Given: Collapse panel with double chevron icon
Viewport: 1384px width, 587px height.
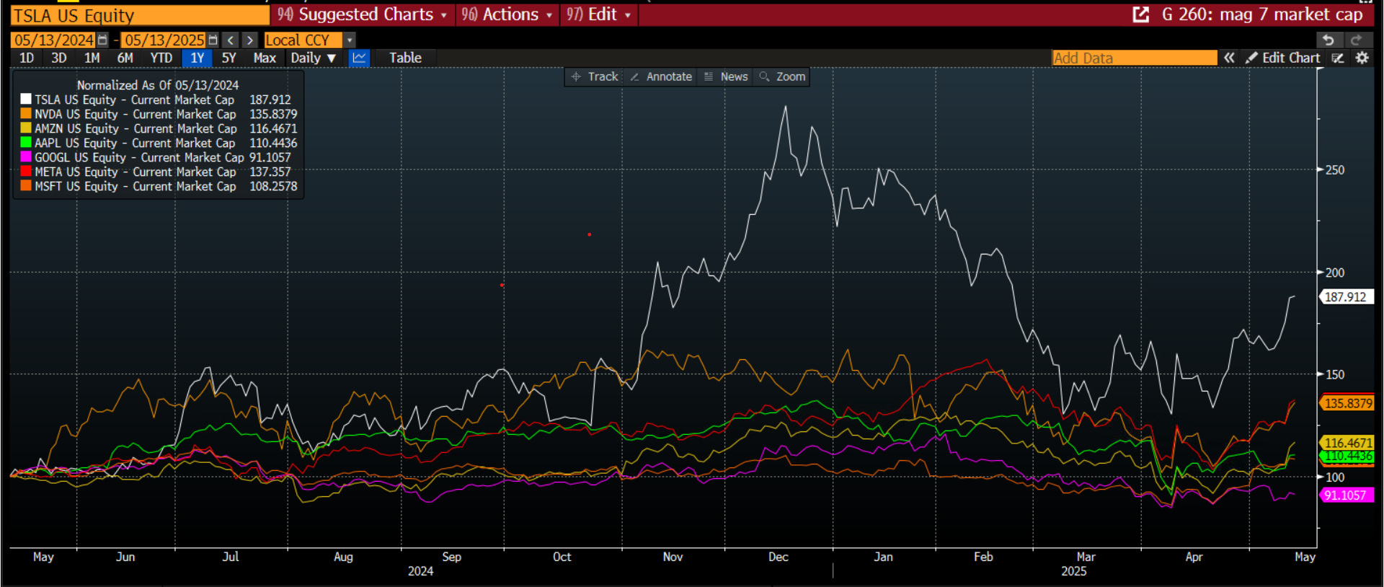Looking at the screenshot, I should coord(1229,58).
